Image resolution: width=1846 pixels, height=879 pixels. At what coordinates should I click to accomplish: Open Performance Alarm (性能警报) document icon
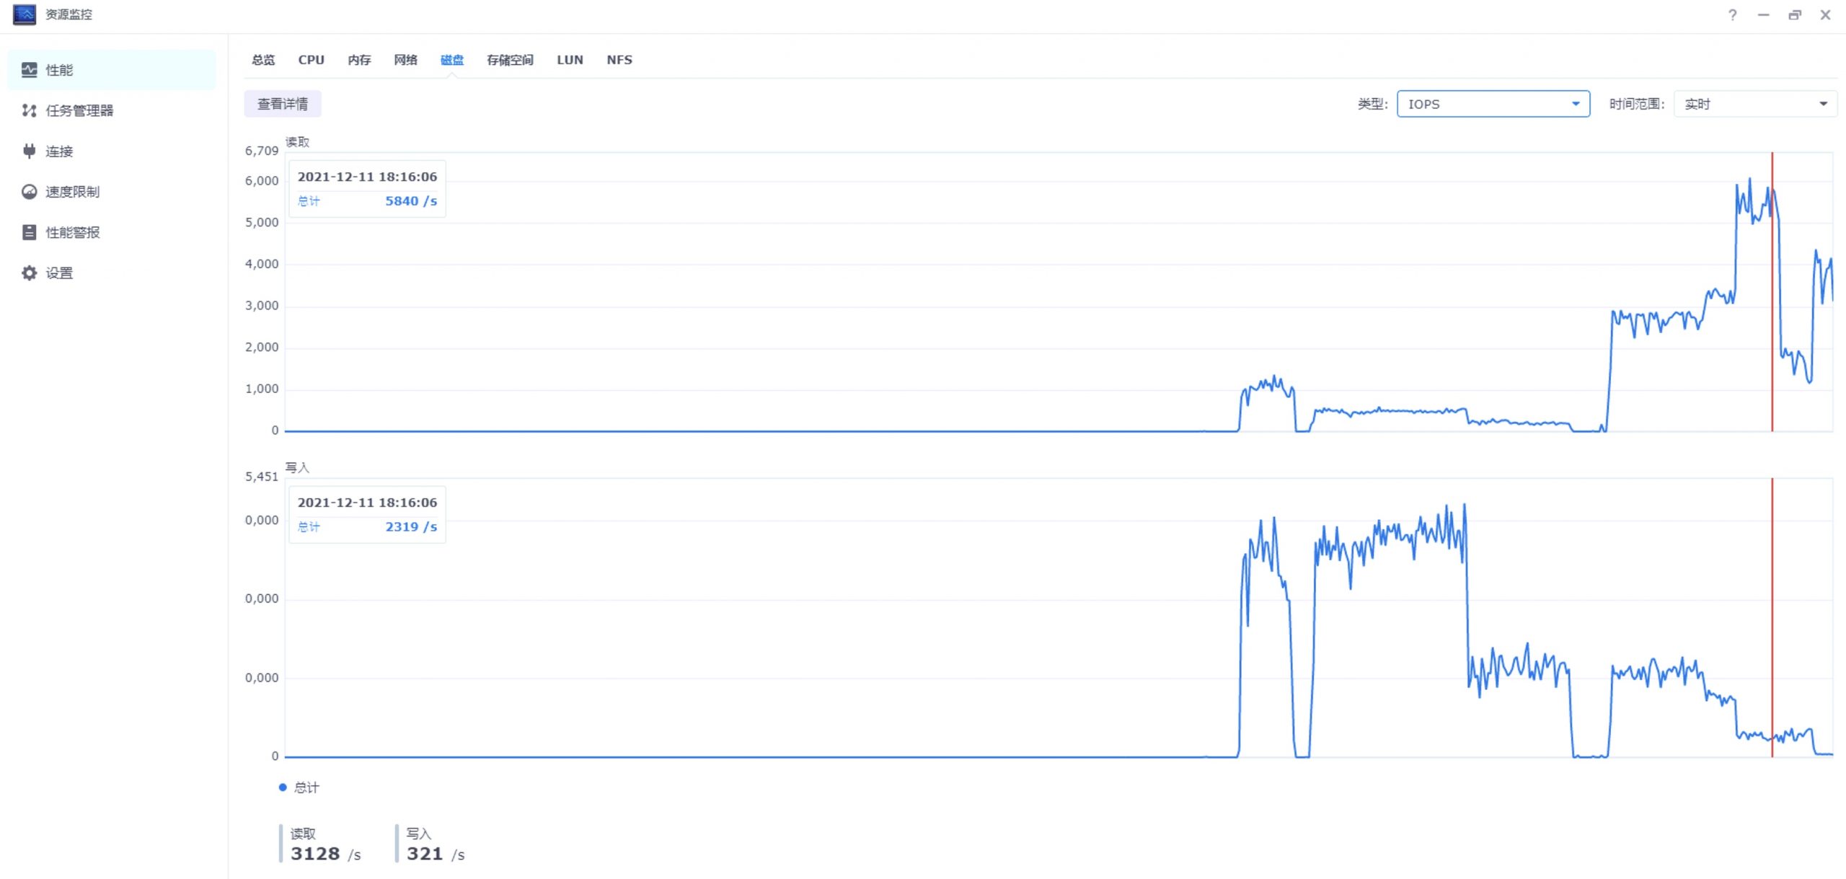click(x=29, y=232)
